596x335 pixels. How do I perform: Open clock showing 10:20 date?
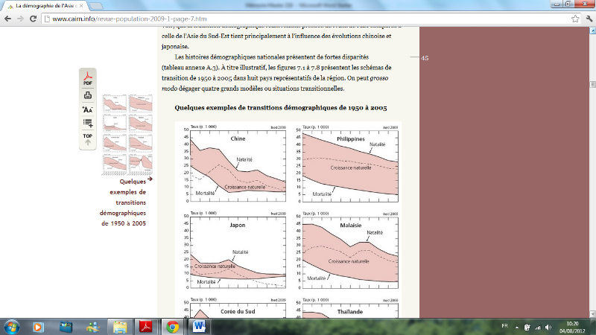572,327
